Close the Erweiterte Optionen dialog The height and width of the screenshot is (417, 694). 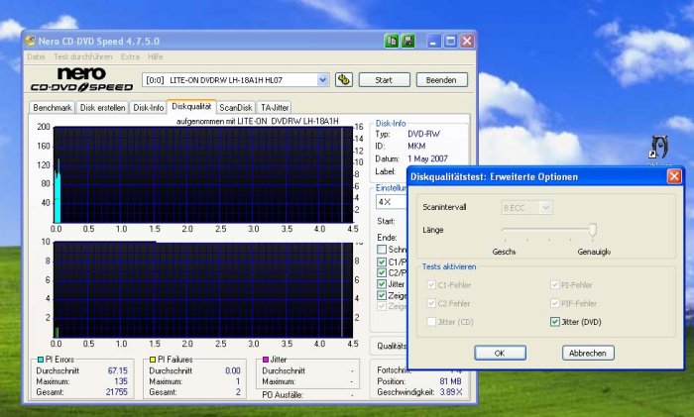pos(674,176)
